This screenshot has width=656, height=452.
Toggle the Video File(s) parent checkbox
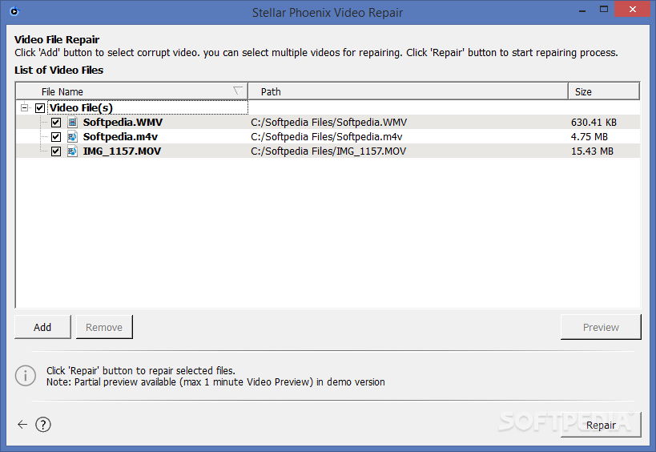click(40, 108)
